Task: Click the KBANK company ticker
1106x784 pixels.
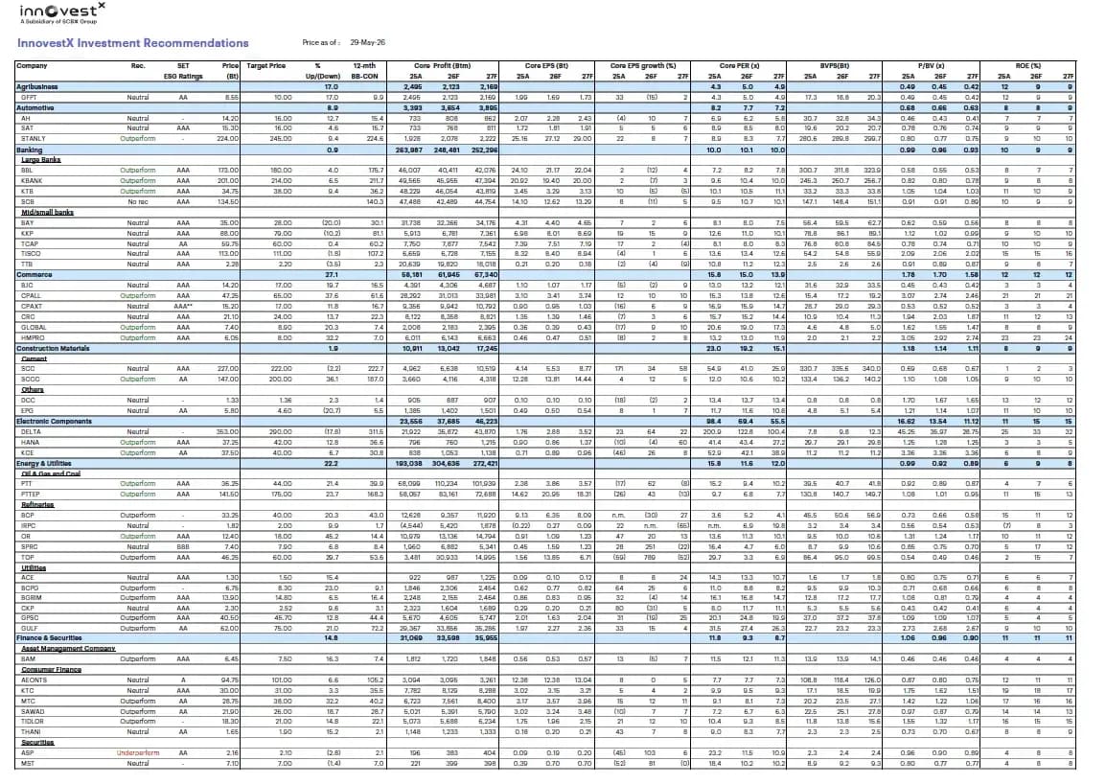Action: 32,180
